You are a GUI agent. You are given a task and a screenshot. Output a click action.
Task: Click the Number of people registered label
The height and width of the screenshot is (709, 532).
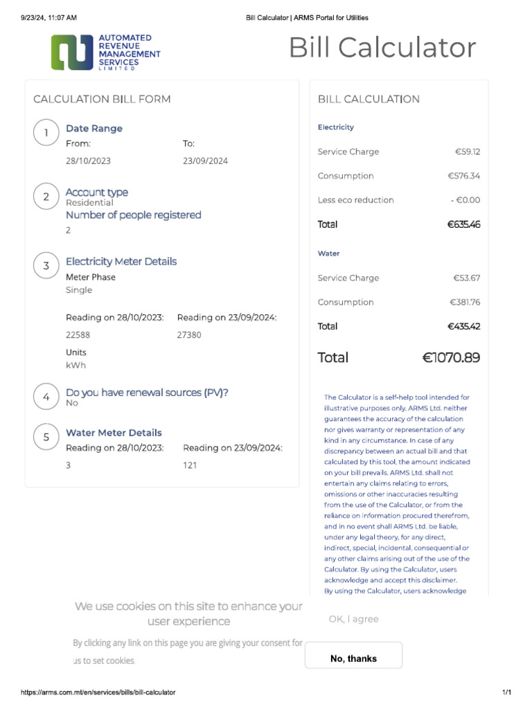[134, 215]
